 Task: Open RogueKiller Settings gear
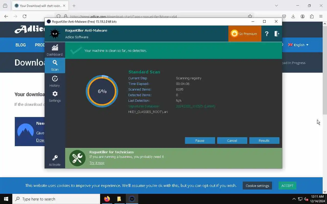(x=55, y=97)
